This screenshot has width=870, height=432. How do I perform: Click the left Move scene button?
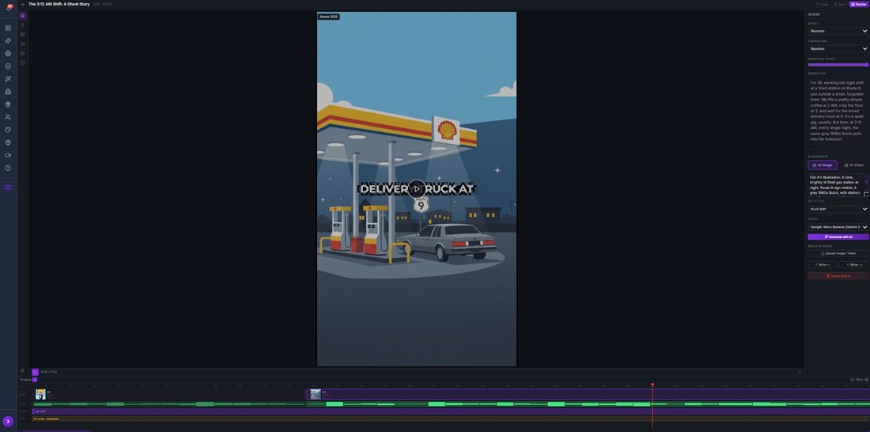click(x=823, y=265)
